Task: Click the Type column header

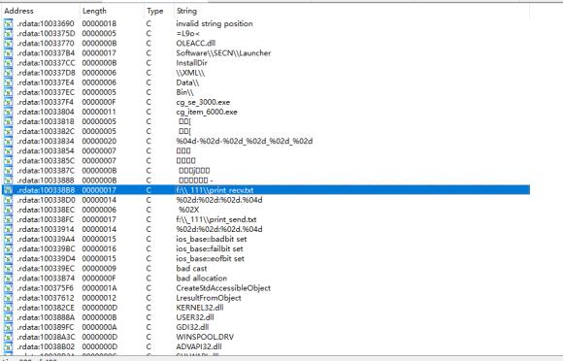Action: pos(155,11)
